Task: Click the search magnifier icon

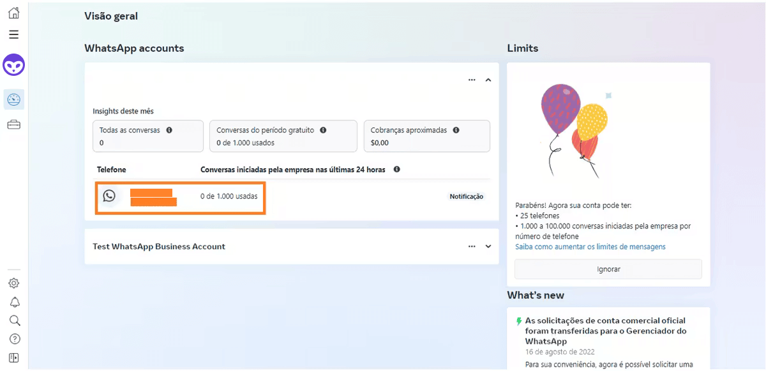Action: [x=14, y=321]
